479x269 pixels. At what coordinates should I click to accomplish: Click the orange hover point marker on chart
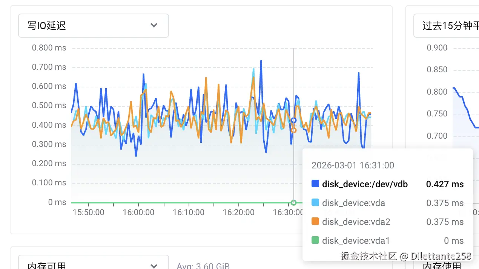pos(294,130)
